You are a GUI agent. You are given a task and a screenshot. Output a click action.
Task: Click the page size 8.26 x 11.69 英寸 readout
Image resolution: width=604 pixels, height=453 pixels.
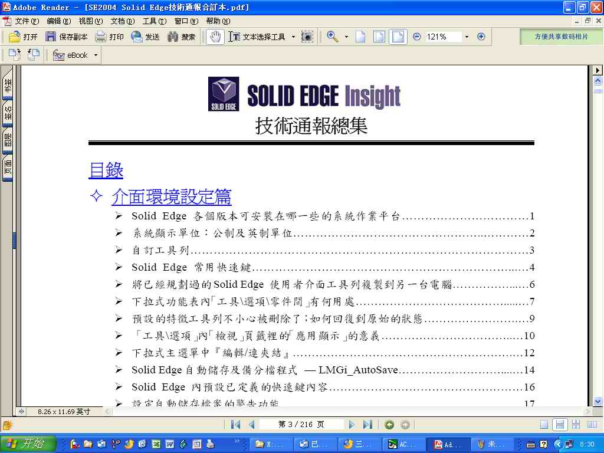click(64, 411)
